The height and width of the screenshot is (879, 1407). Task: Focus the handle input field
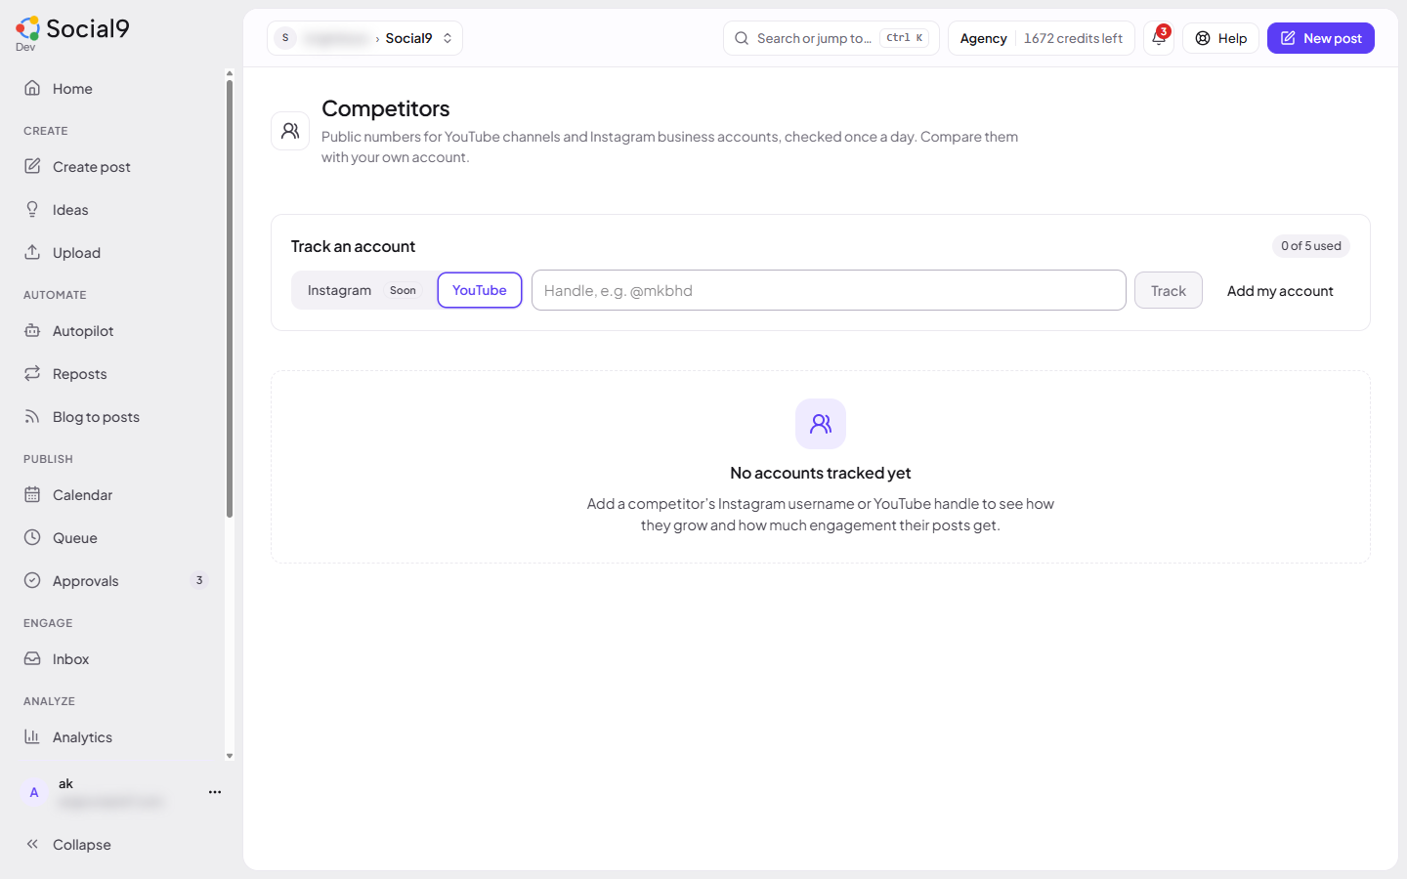(829, 290)
